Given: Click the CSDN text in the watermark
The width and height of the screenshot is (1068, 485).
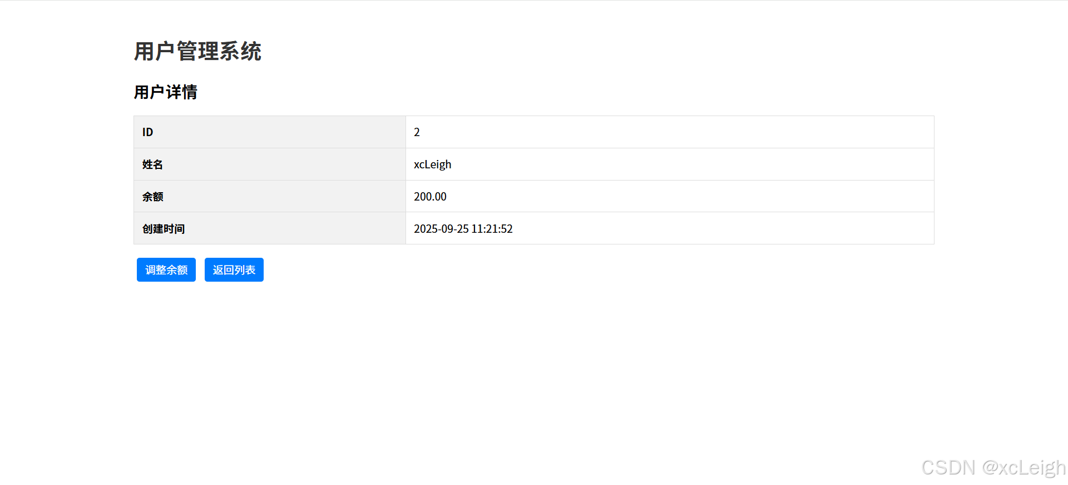Looking at the screenshot, I should [x=948, y=468].
